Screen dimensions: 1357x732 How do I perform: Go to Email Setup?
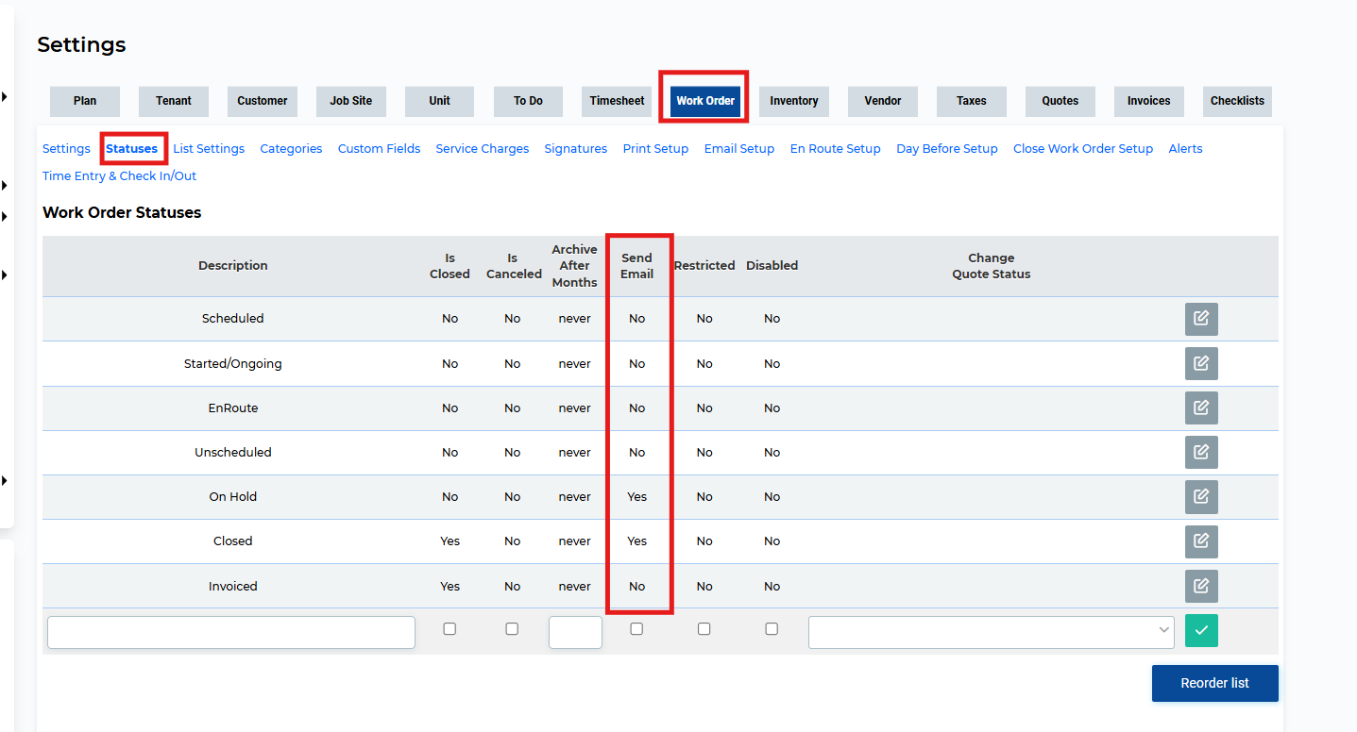pyautogui.click(x=739, y=149)
